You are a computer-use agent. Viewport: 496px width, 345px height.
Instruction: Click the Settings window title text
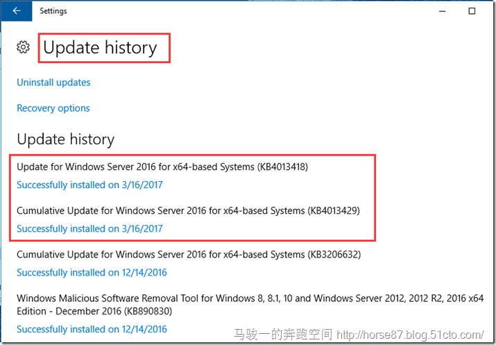click(53, 11)
